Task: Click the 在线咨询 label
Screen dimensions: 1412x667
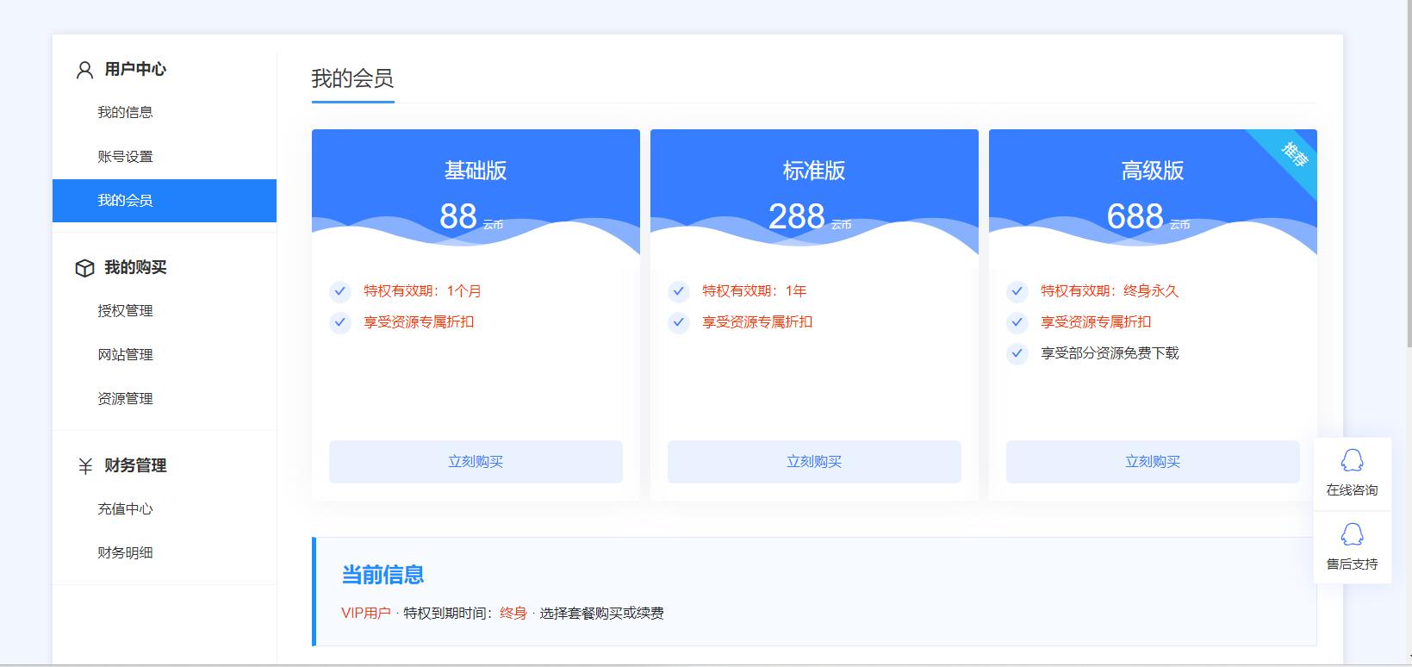Action: tap(1352, 490)
